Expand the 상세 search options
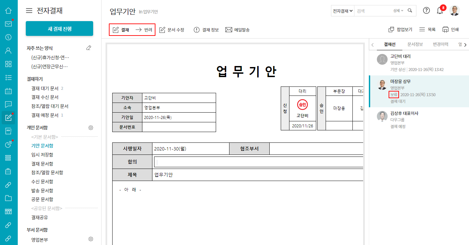469x245 pixels. point(398,11)
